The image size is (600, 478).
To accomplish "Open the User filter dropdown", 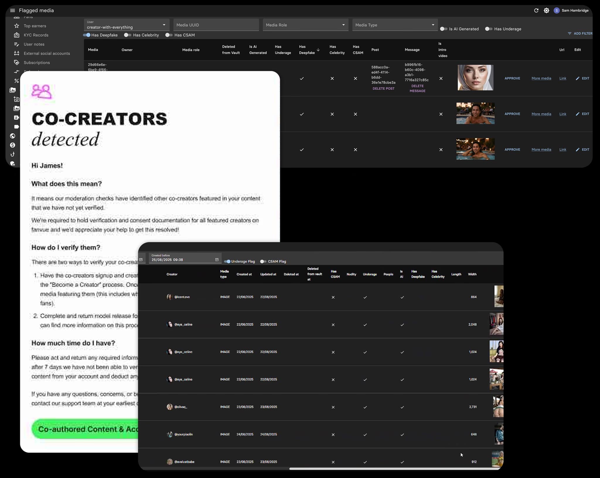I will click(127, 25).
